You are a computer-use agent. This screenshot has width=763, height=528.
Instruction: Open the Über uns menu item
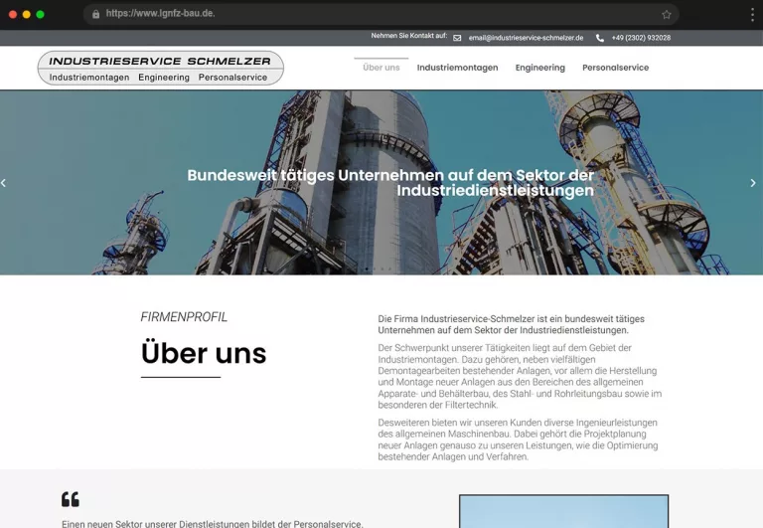381,68
